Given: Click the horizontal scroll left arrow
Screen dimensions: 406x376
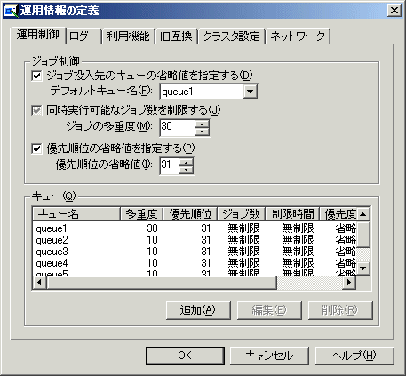Looking at the screenshot, I should pos(39,283).
